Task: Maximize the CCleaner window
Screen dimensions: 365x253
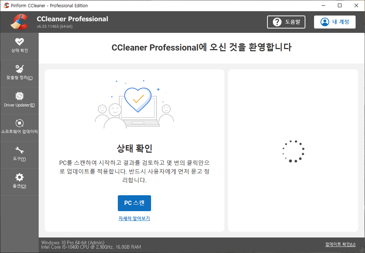Action: point(340,5)
